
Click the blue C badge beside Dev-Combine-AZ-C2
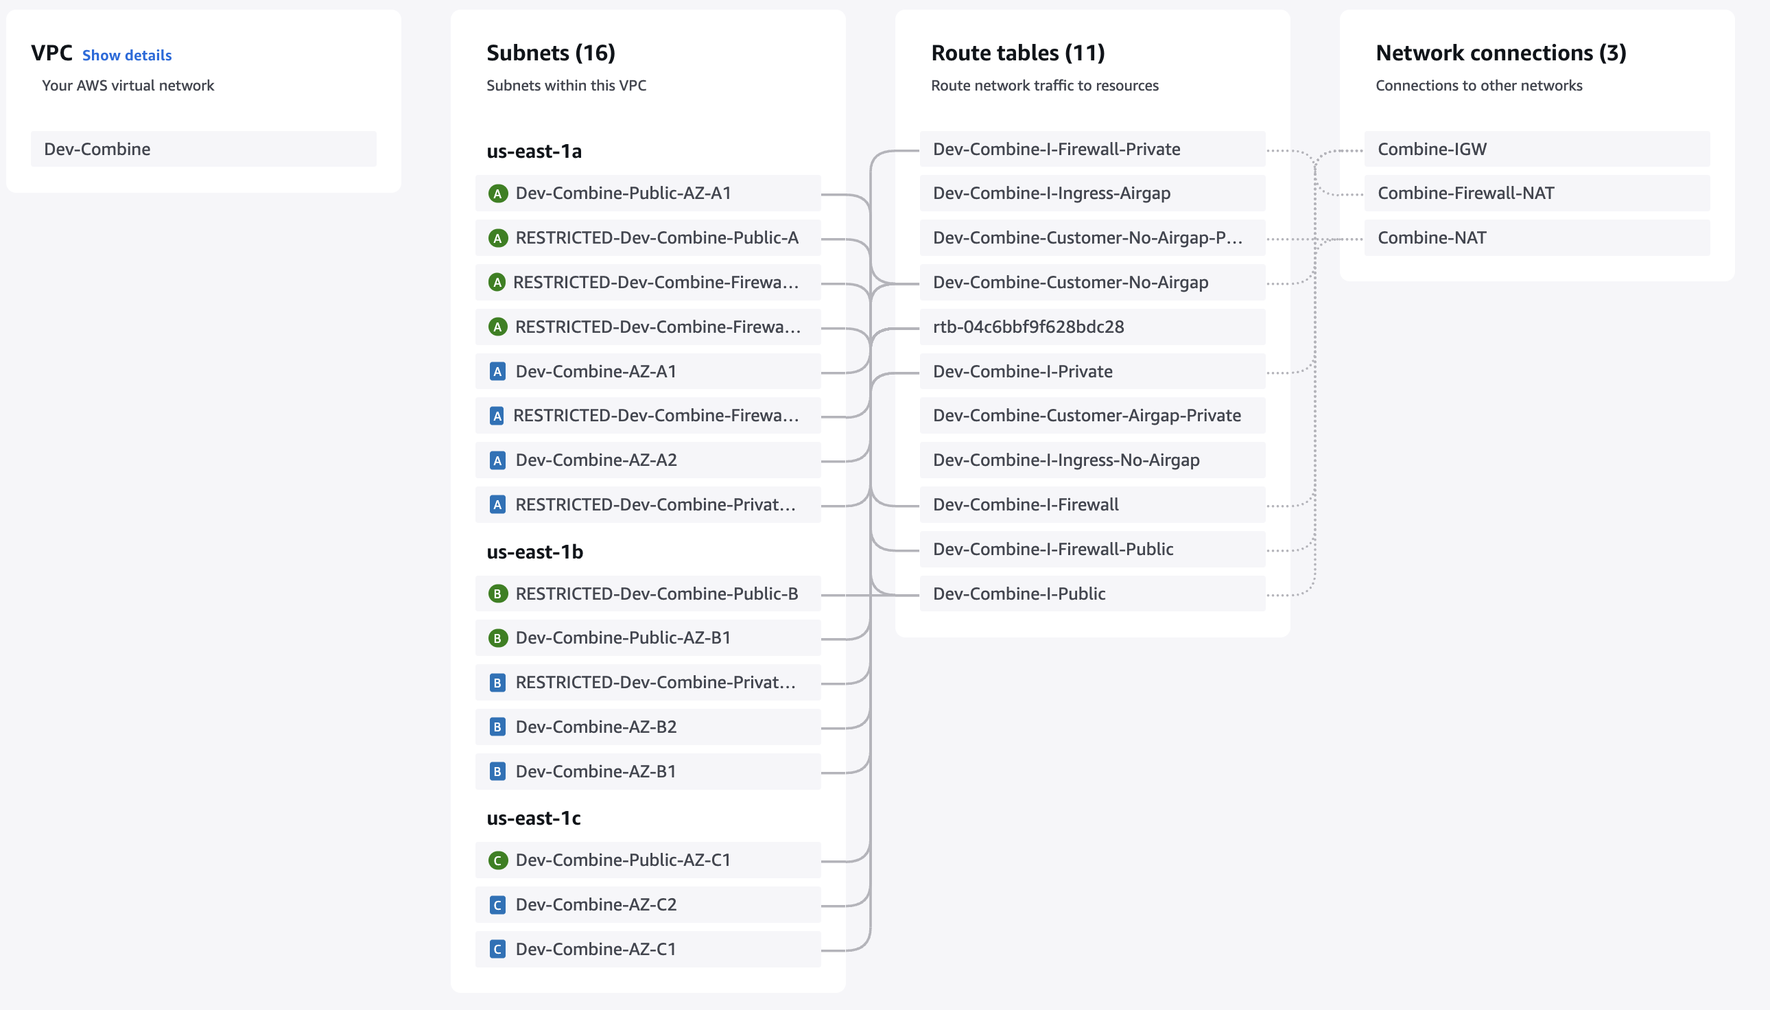click(497, 904)
